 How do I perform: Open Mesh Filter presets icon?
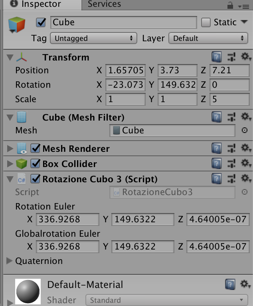[x=231, y=117]
